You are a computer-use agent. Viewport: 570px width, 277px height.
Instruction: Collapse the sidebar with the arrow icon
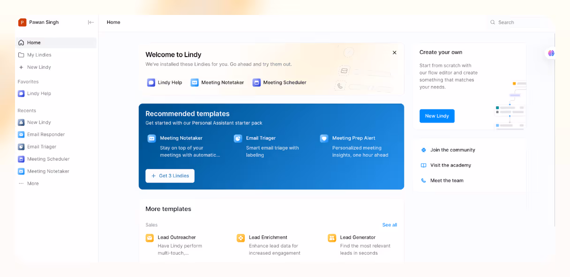91,22
